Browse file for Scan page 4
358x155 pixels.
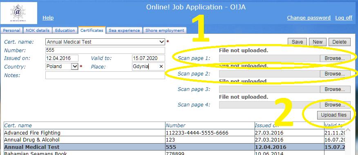[335, 104]
